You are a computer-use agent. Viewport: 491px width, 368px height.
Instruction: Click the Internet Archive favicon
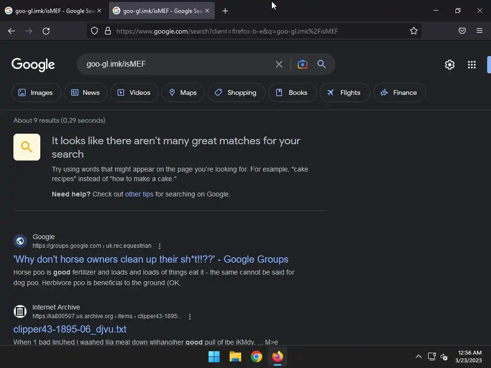[x=20, y=311]
